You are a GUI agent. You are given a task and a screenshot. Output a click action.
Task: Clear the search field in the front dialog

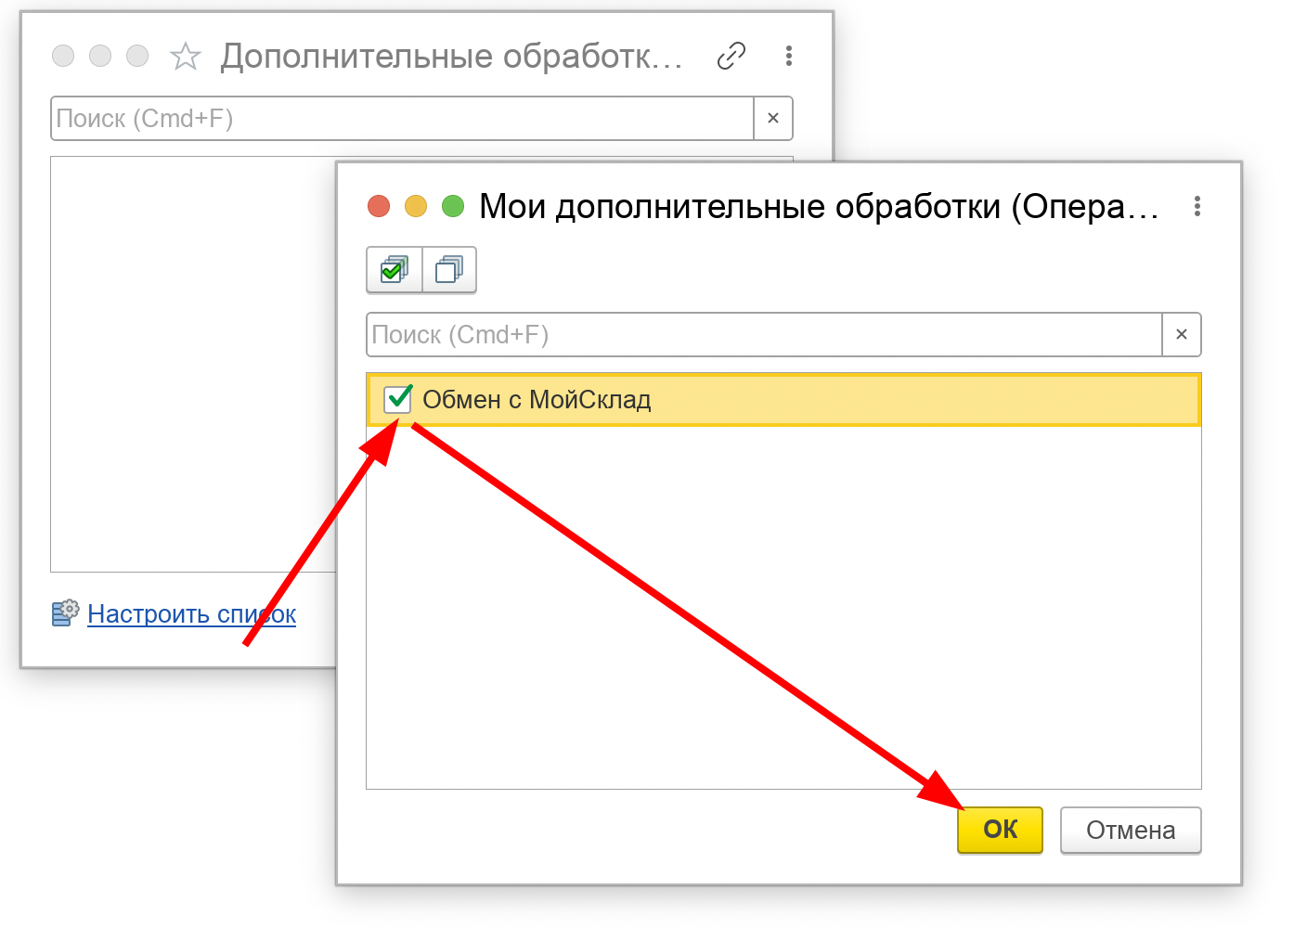tap(1182, 334)
